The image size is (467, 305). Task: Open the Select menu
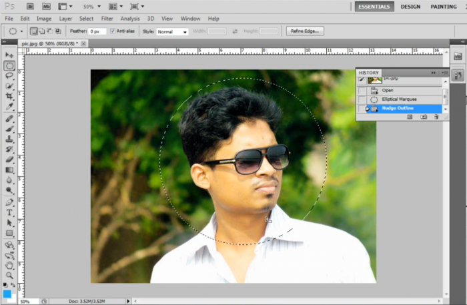click(x=86, y=19)
